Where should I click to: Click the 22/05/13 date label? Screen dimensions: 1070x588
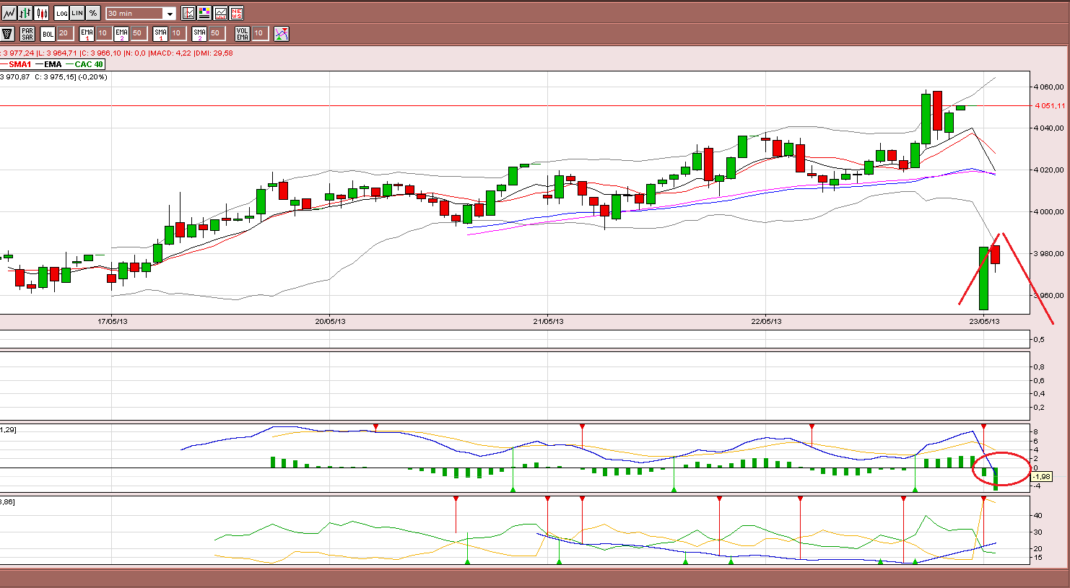tap(766, 321)
